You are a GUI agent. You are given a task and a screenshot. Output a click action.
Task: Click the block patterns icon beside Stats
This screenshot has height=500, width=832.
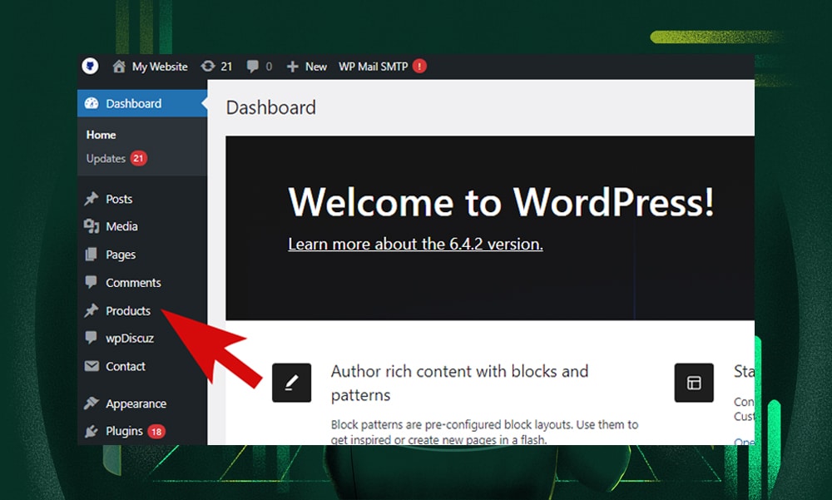[694, 383]
